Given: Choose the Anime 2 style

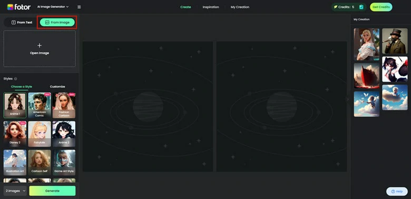Looking at the screenshot, I should point(64,134).
